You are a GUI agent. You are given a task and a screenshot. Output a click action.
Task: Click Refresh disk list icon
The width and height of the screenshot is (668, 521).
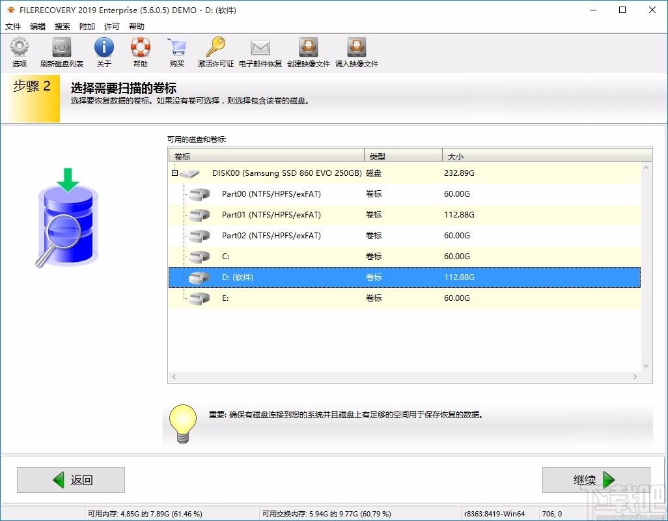click(x=62, y=48)
